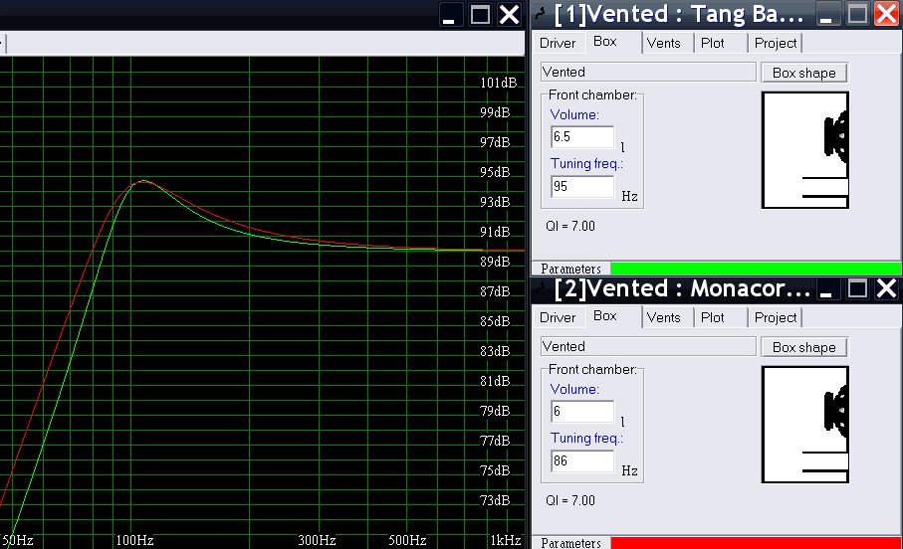Close the Monacor vented window
This screenshot has width=903, height=549.
click(887, 288)
